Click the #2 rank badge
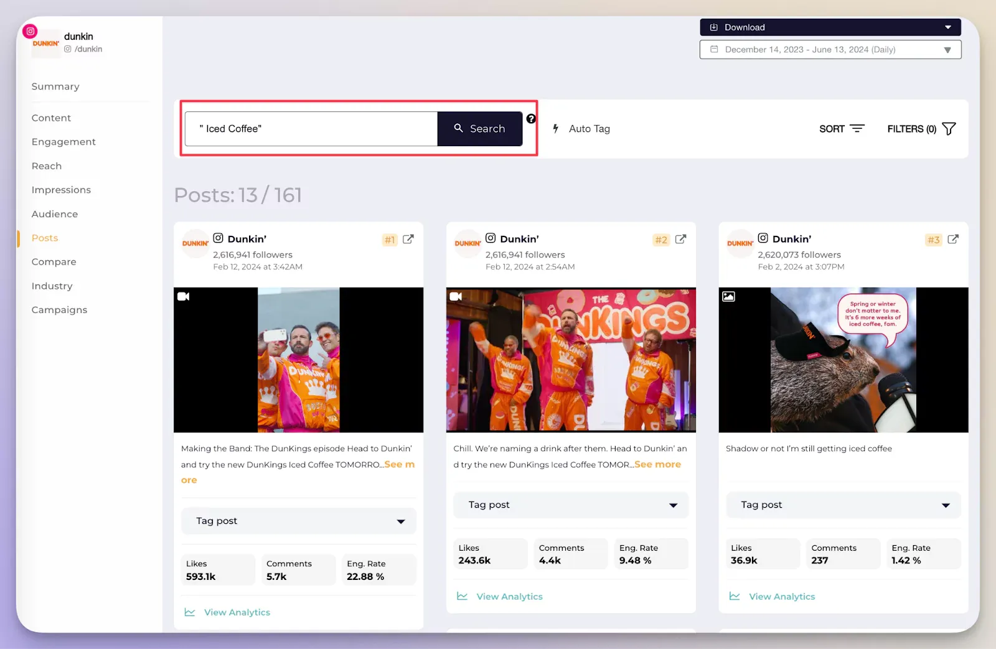The width and height of the screenshot is (996, 649). (661, 240)
